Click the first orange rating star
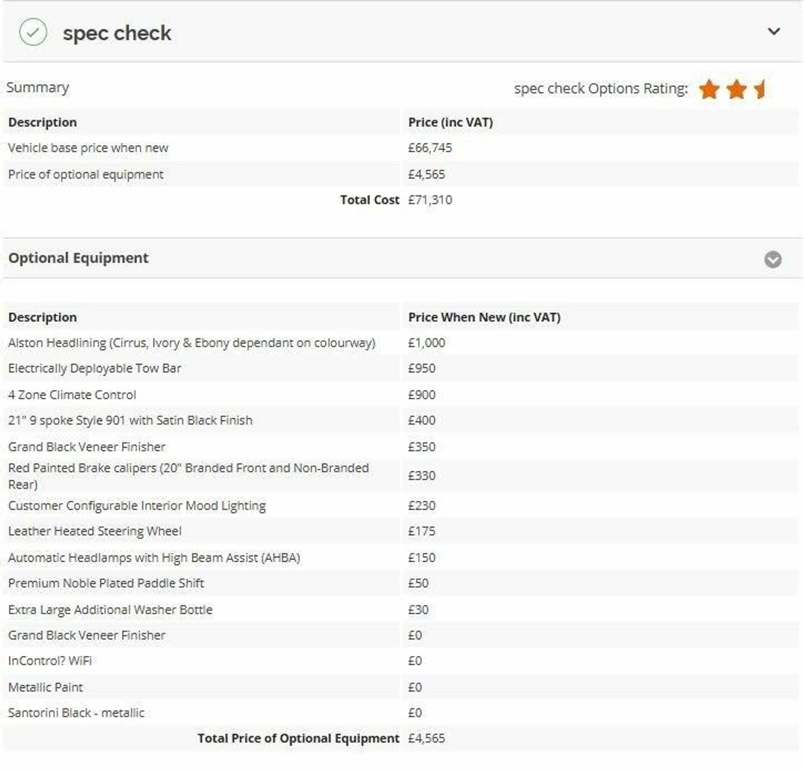804x772 pixels. click(710, 89)
